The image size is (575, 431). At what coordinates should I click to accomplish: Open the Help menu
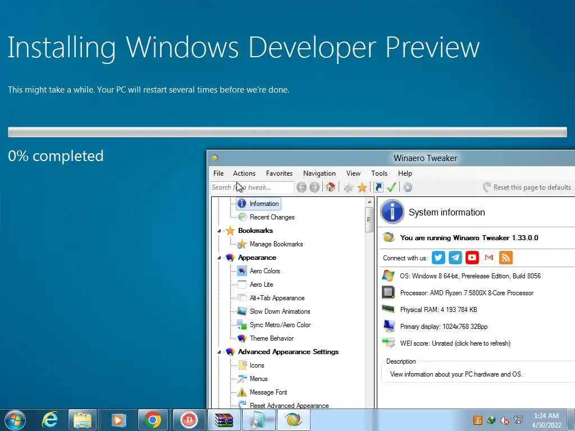click(x=405, y=173)
